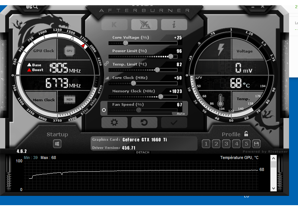Click the curve editor bars icon
This screenshot has height=210, width=298.
point(107,78)
